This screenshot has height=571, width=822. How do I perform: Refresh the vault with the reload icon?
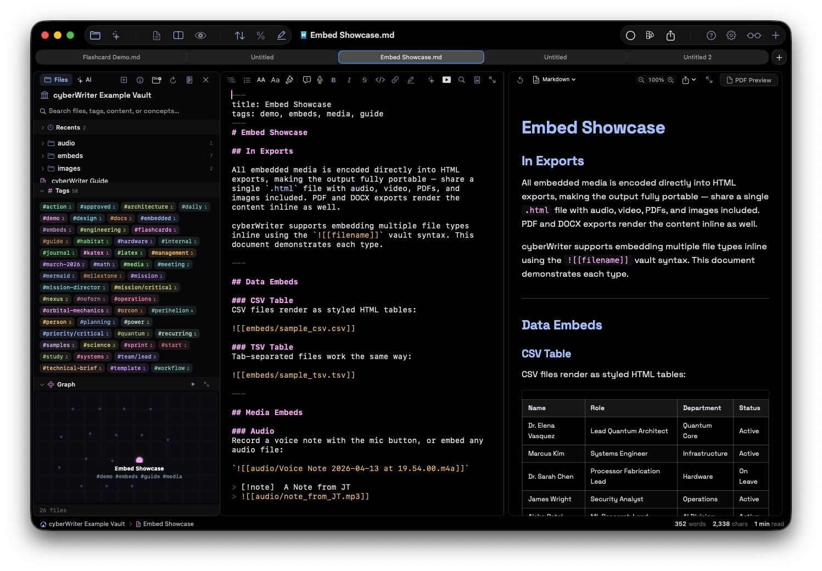coord(173,80)
